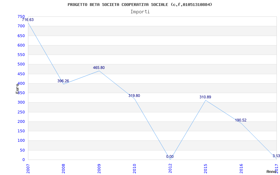
Task: Select the 396.26 data label
Action: click(x=63, y=81)
